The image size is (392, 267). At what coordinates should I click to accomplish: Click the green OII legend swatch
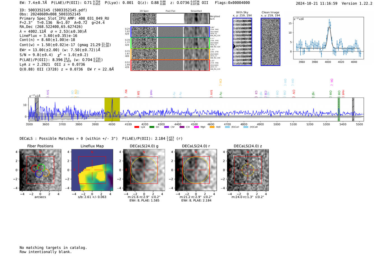point(152,127)
